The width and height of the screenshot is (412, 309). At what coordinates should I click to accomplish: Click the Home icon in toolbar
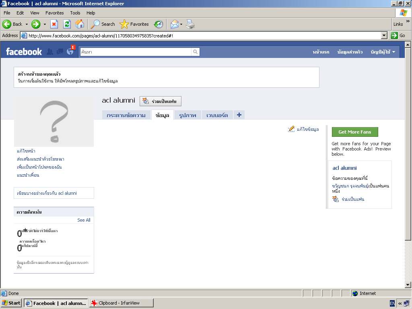(x=80, y=24)
